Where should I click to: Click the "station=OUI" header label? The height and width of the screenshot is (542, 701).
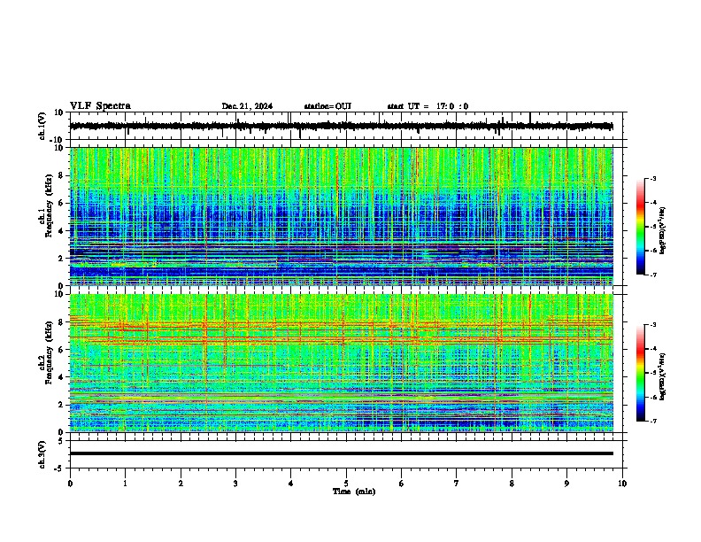point(327,106)
